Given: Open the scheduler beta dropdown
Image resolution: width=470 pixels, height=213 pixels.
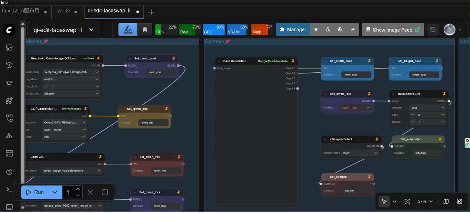Looking at the screenshot, I should pyautogui.click(x=428, y=107).
